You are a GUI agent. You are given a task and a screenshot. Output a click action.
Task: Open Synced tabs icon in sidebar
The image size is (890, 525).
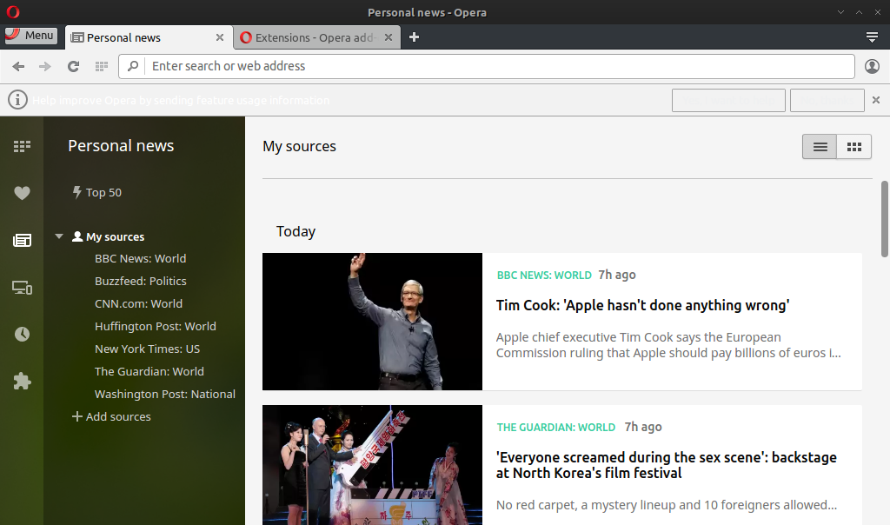coord(22,288)
